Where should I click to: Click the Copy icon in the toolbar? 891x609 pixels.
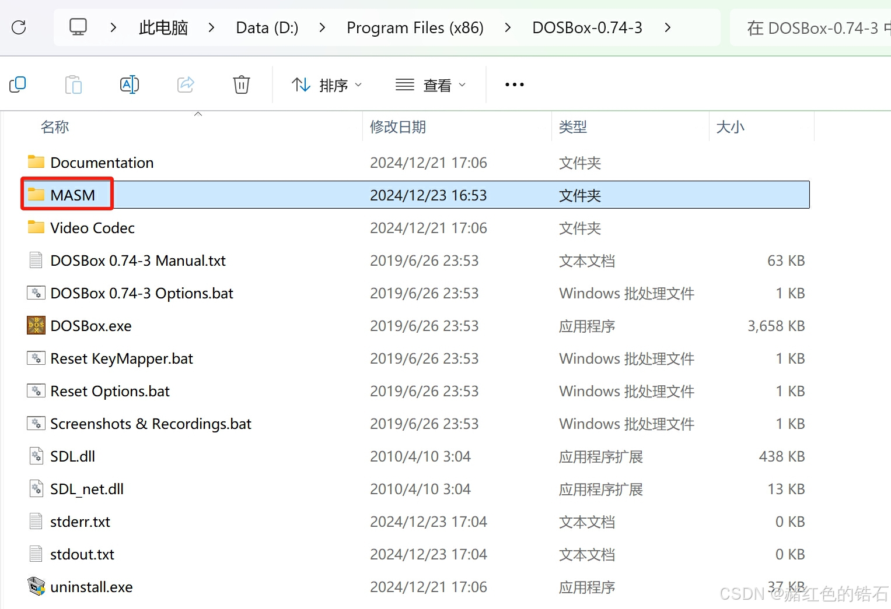pos(18,84)
